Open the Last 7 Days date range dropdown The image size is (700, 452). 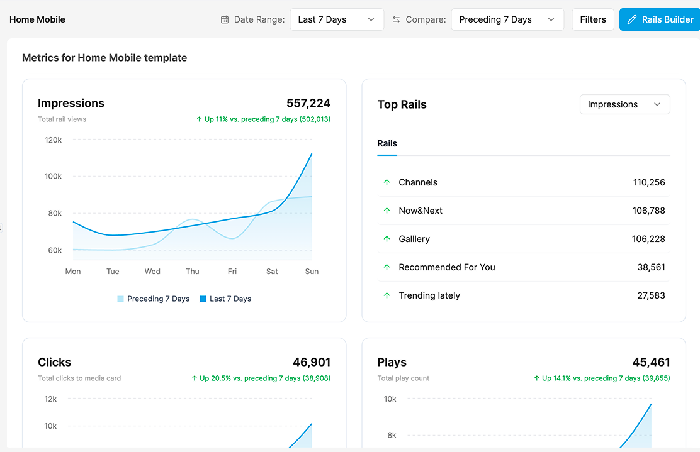[x=337, y=19]
